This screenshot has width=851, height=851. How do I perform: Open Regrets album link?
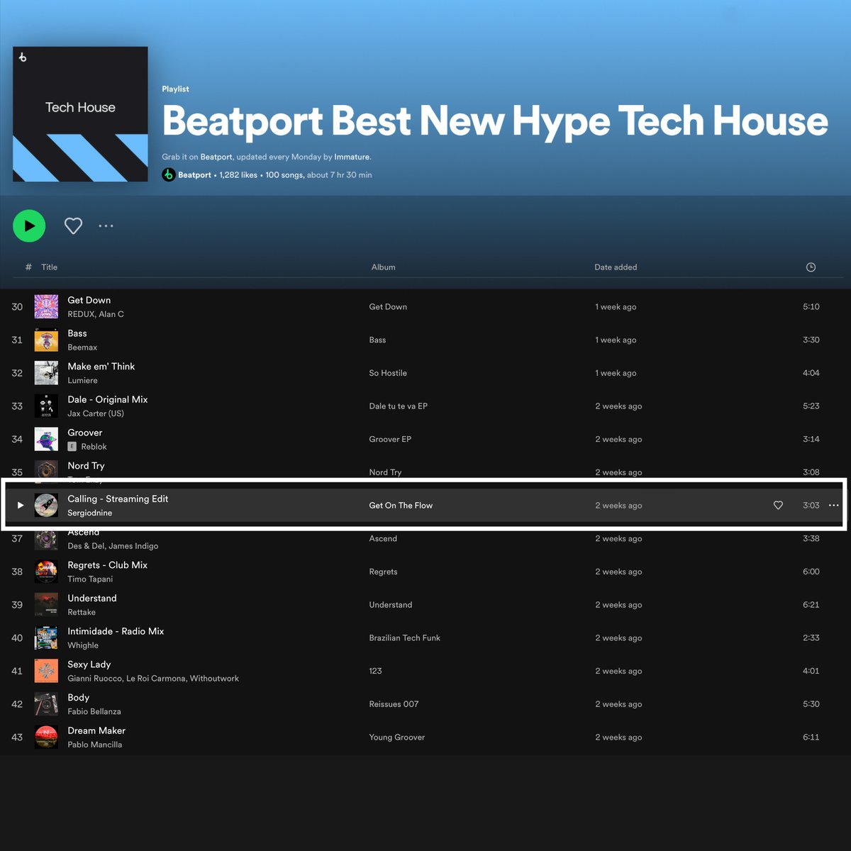tap(383, 572)
